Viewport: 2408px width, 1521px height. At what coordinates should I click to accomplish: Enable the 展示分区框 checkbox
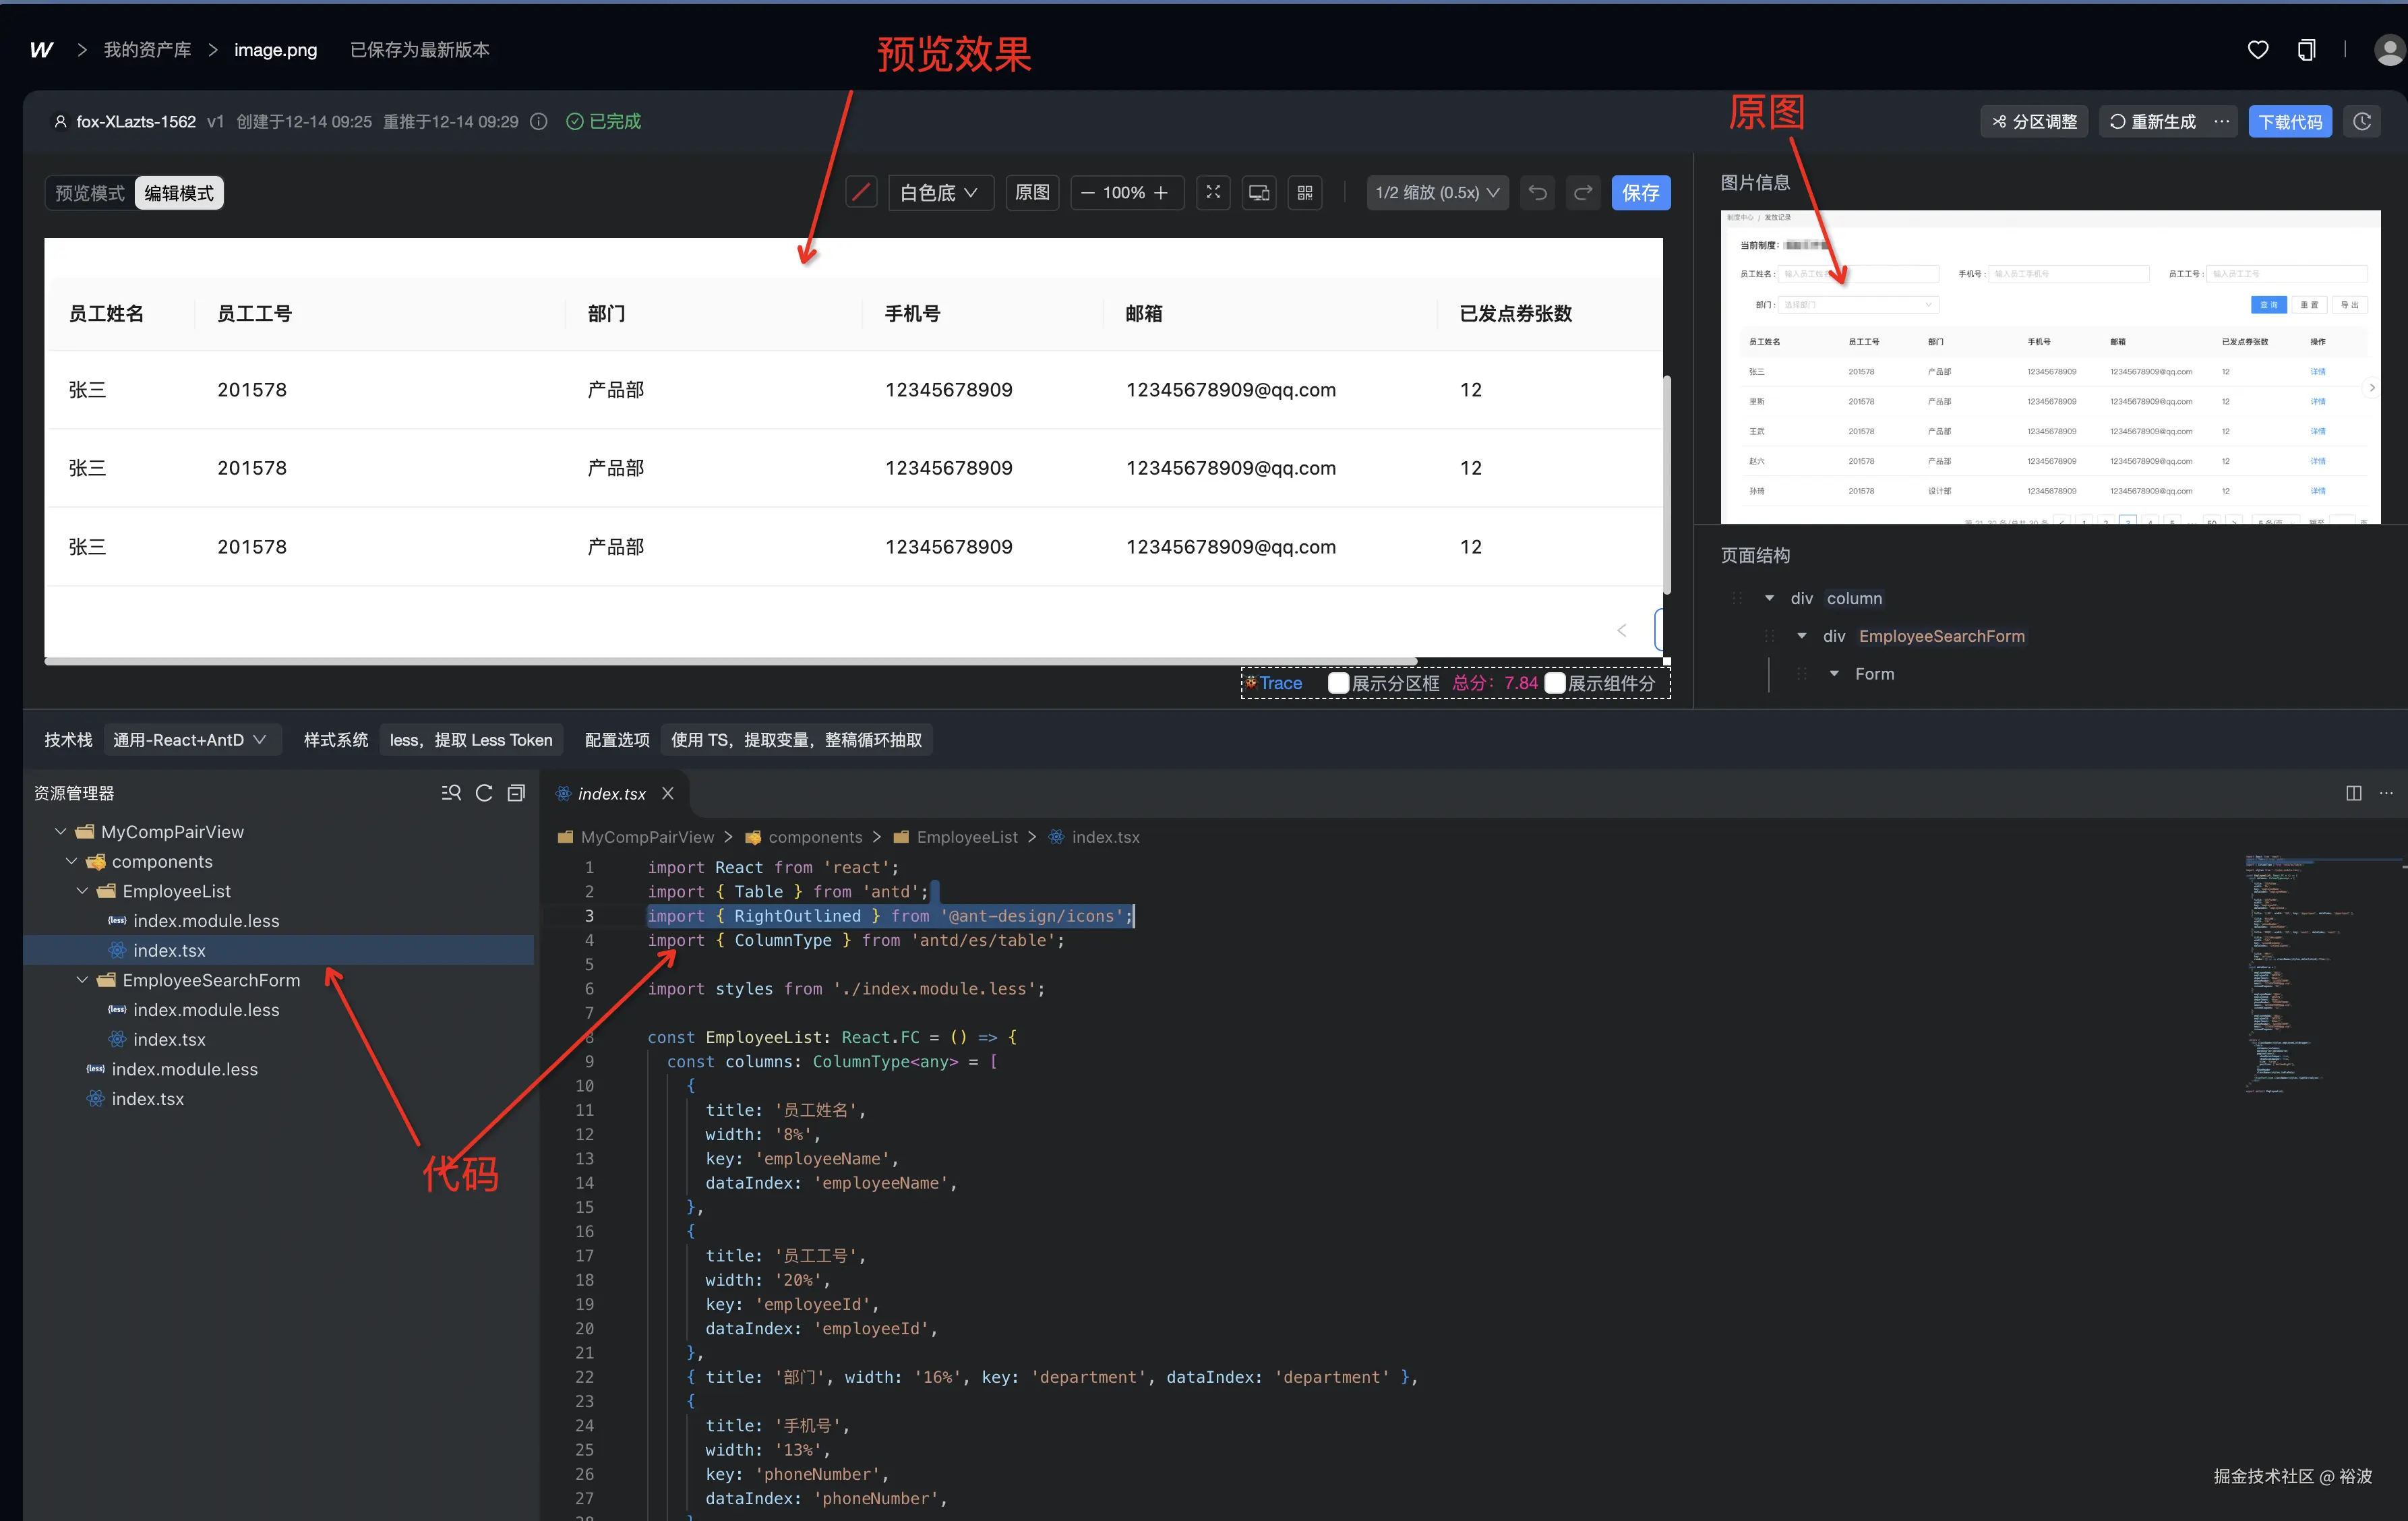(x=1338, y=683)
